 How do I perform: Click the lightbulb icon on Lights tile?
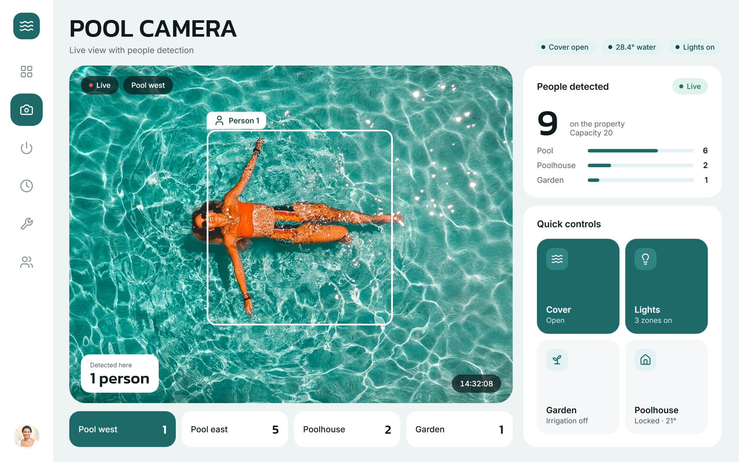pos(645,259)
